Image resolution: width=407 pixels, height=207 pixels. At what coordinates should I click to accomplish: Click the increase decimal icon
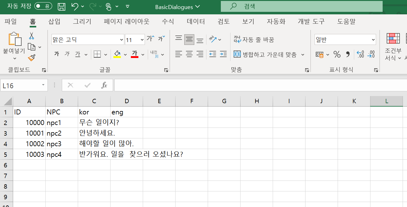(x=360, y=54)
